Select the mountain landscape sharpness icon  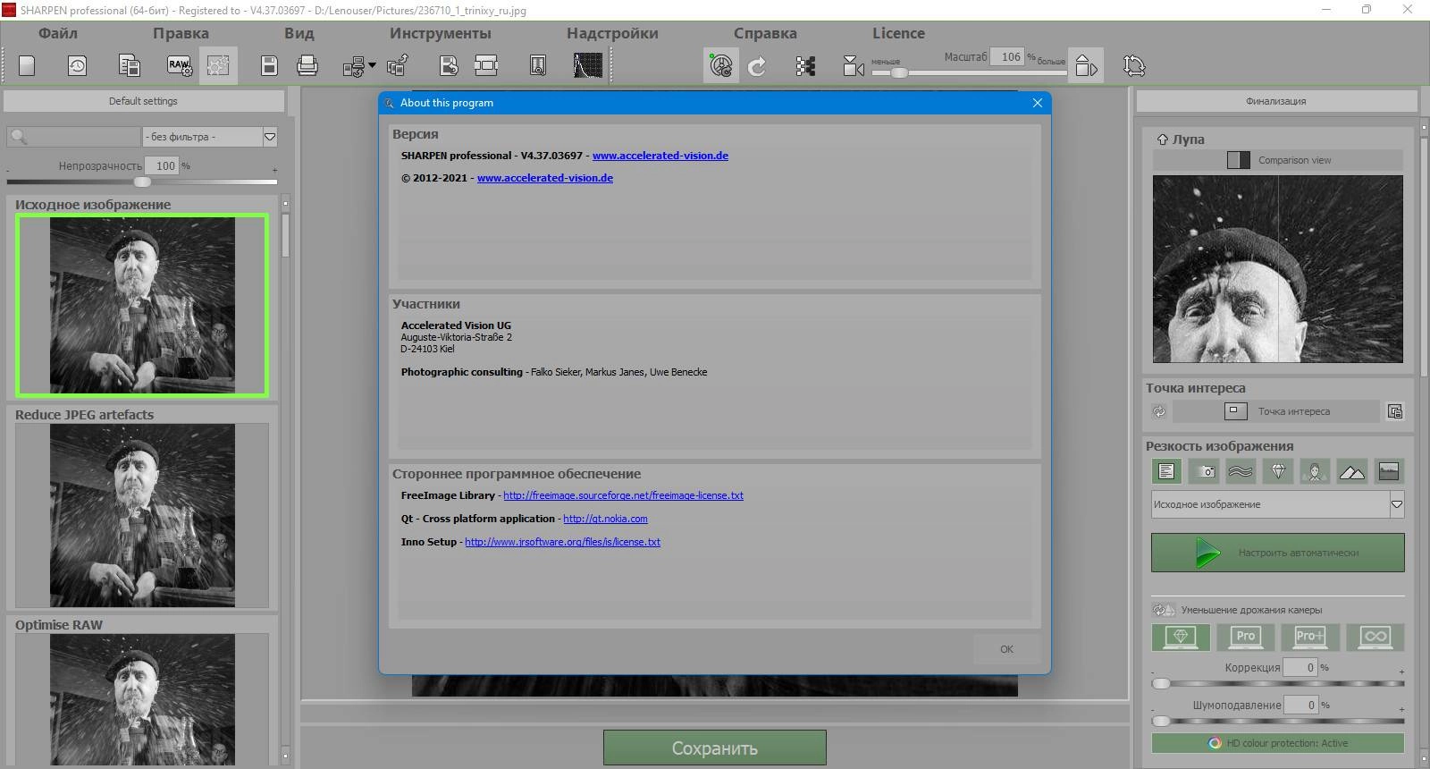click(x=1351, y=471)
